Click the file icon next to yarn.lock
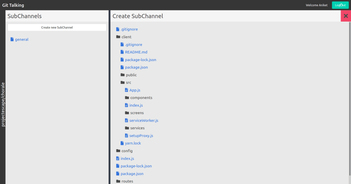Viewport: 351px width, 184px height. pyautogui.click(x=122, y=143)
